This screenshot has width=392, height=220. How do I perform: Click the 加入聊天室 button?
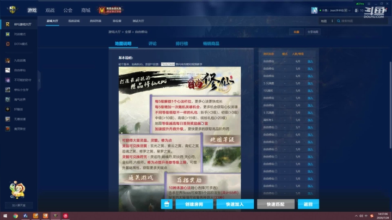19,205
